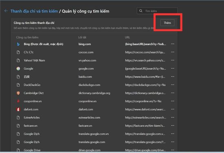Click the 'drive.google.com' shortcut cell
Image resolution: width=224 pixels, height=153 pixels.
89,150
